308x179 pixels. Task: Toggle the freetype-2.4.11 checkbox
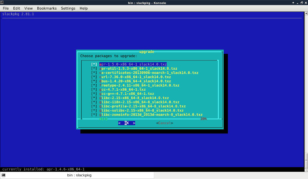tap(94, 85)
